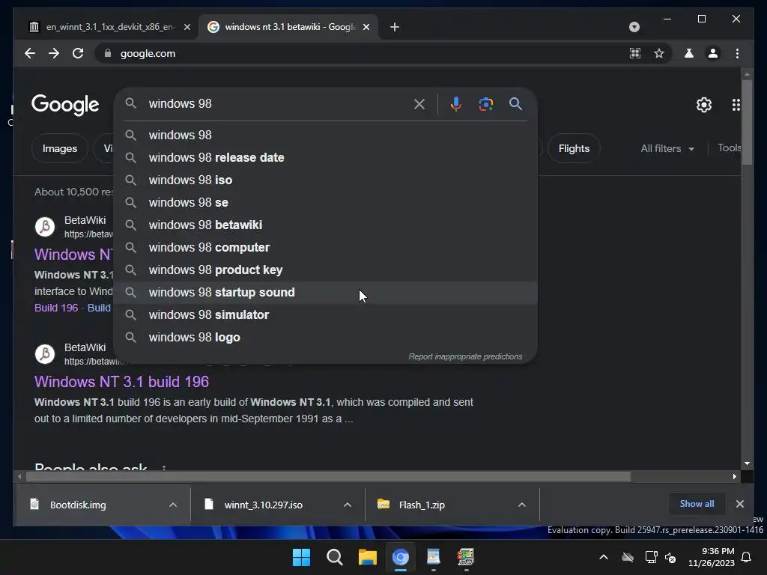Bookmark this page with star icon
Screen dimensions: 767x575
659,53
